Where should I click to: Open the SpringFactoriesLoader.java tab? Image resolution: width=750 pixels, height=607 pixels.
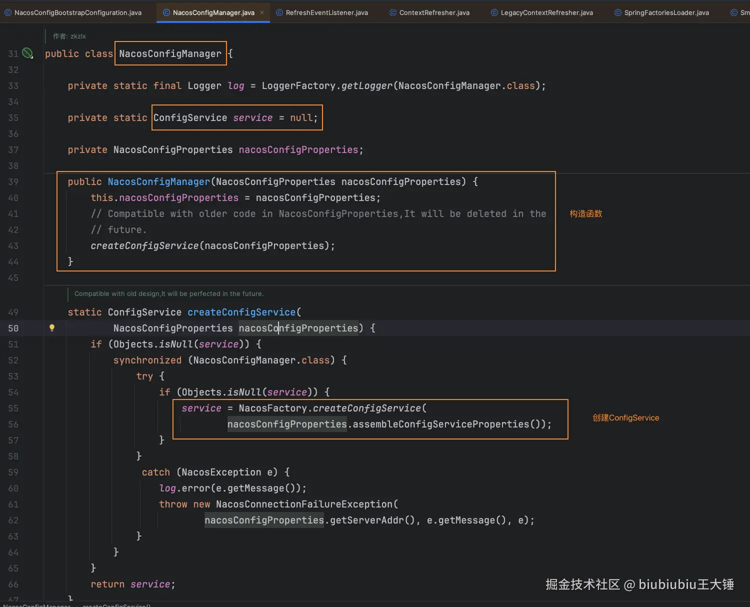[661, 12]
